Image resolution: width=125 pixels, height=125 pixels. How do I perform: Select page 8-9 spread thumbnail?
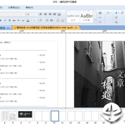[x=42, y=116]
